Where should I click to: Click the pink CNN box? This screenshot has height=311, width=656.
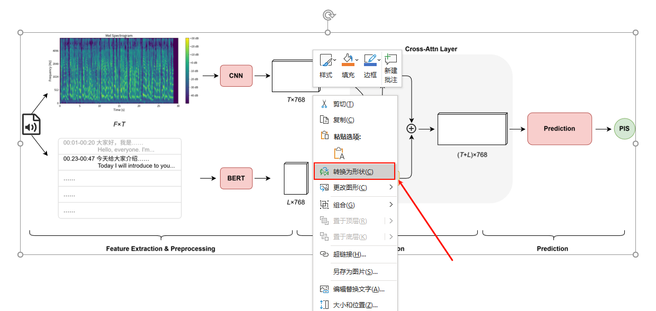click(x=236, y=76)
